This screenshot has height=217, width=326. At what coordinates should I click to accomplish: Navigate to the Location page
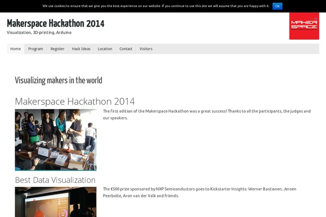tap(105, 49)
